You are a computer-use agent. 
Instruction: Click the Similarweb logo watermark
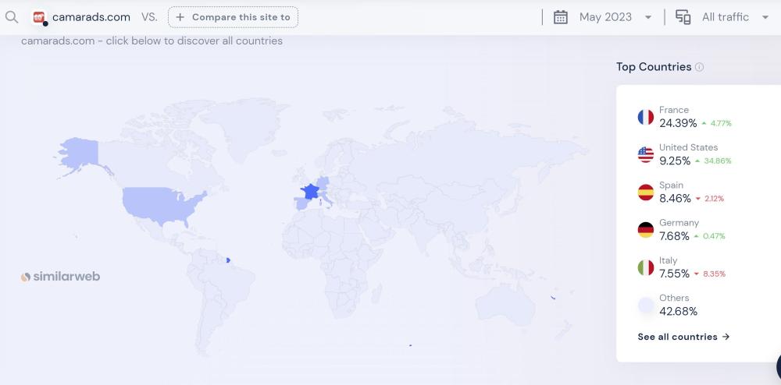point(60,277)
